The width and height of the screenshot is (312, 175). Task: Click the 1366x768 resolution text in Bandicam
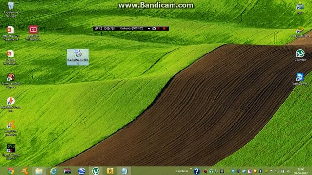click(x=109, y=28)
